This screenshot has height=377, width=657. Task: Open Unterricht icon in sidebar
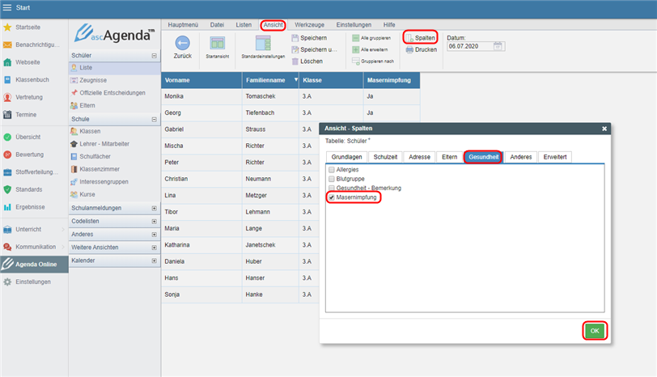point(7,230)
